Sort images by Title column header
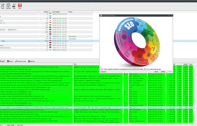Screen dimensions: 197x126 (x=86, y=64)
